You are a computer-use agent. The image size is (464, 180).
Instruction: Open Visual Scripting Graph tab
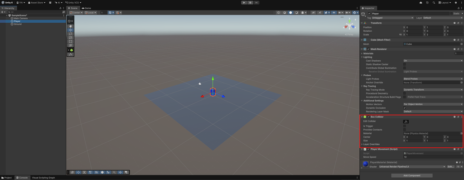[43, 178]
